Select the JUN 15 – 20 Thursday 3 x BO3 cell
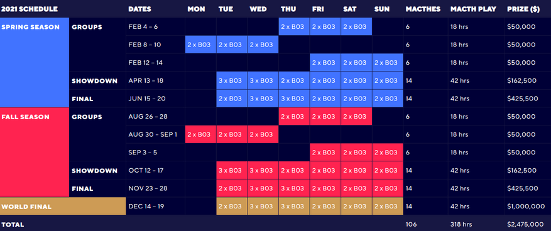Image resolution: width=551 pixels, height=231 pixels. pos(294,99)
